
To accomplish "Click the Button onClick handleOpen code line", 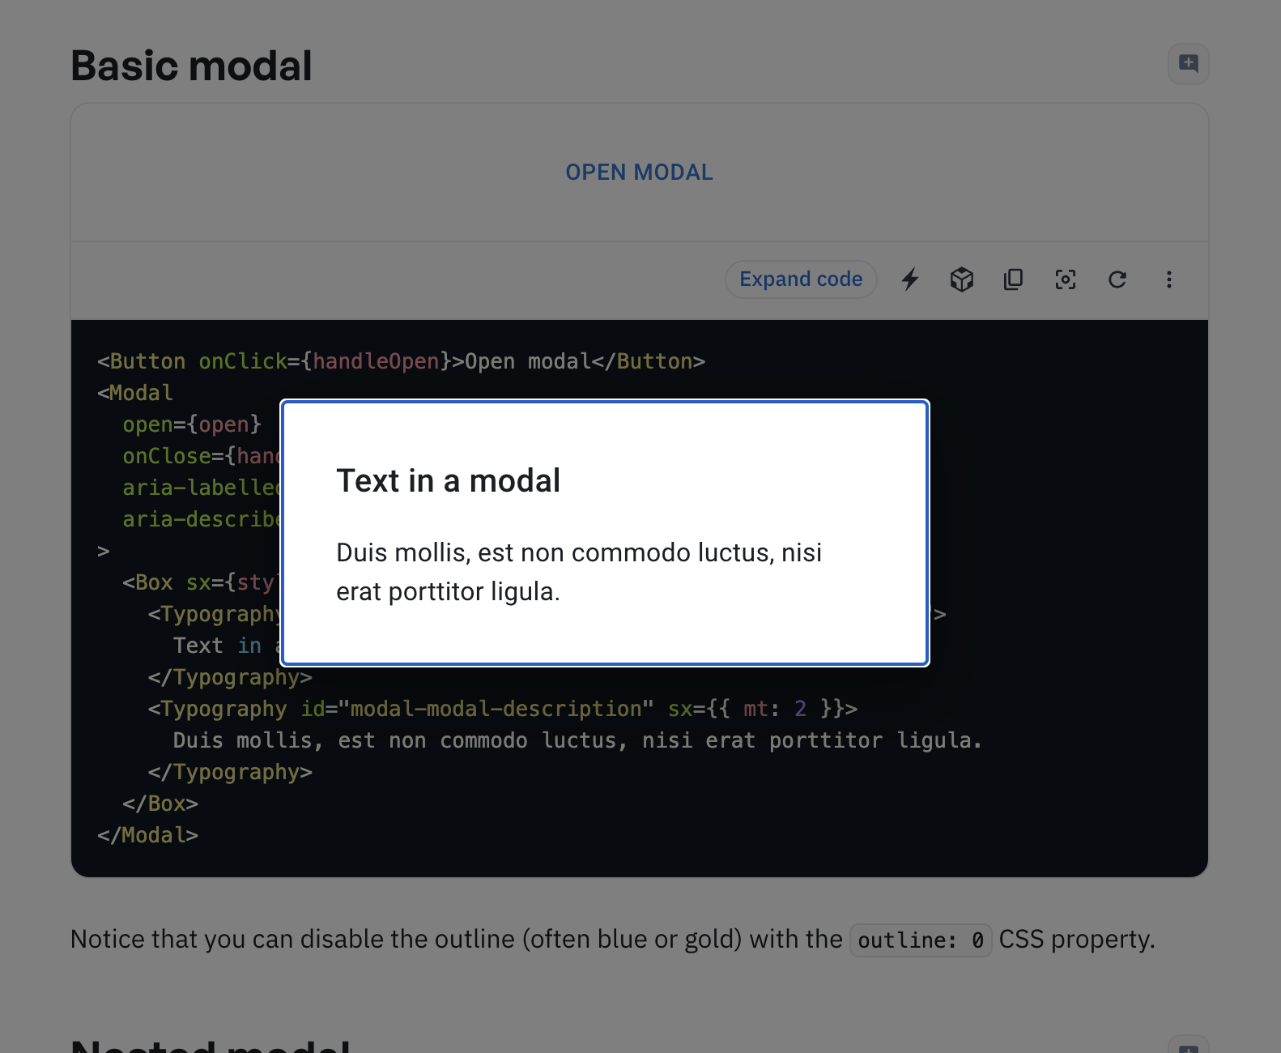I will click(x=402, y=361).
